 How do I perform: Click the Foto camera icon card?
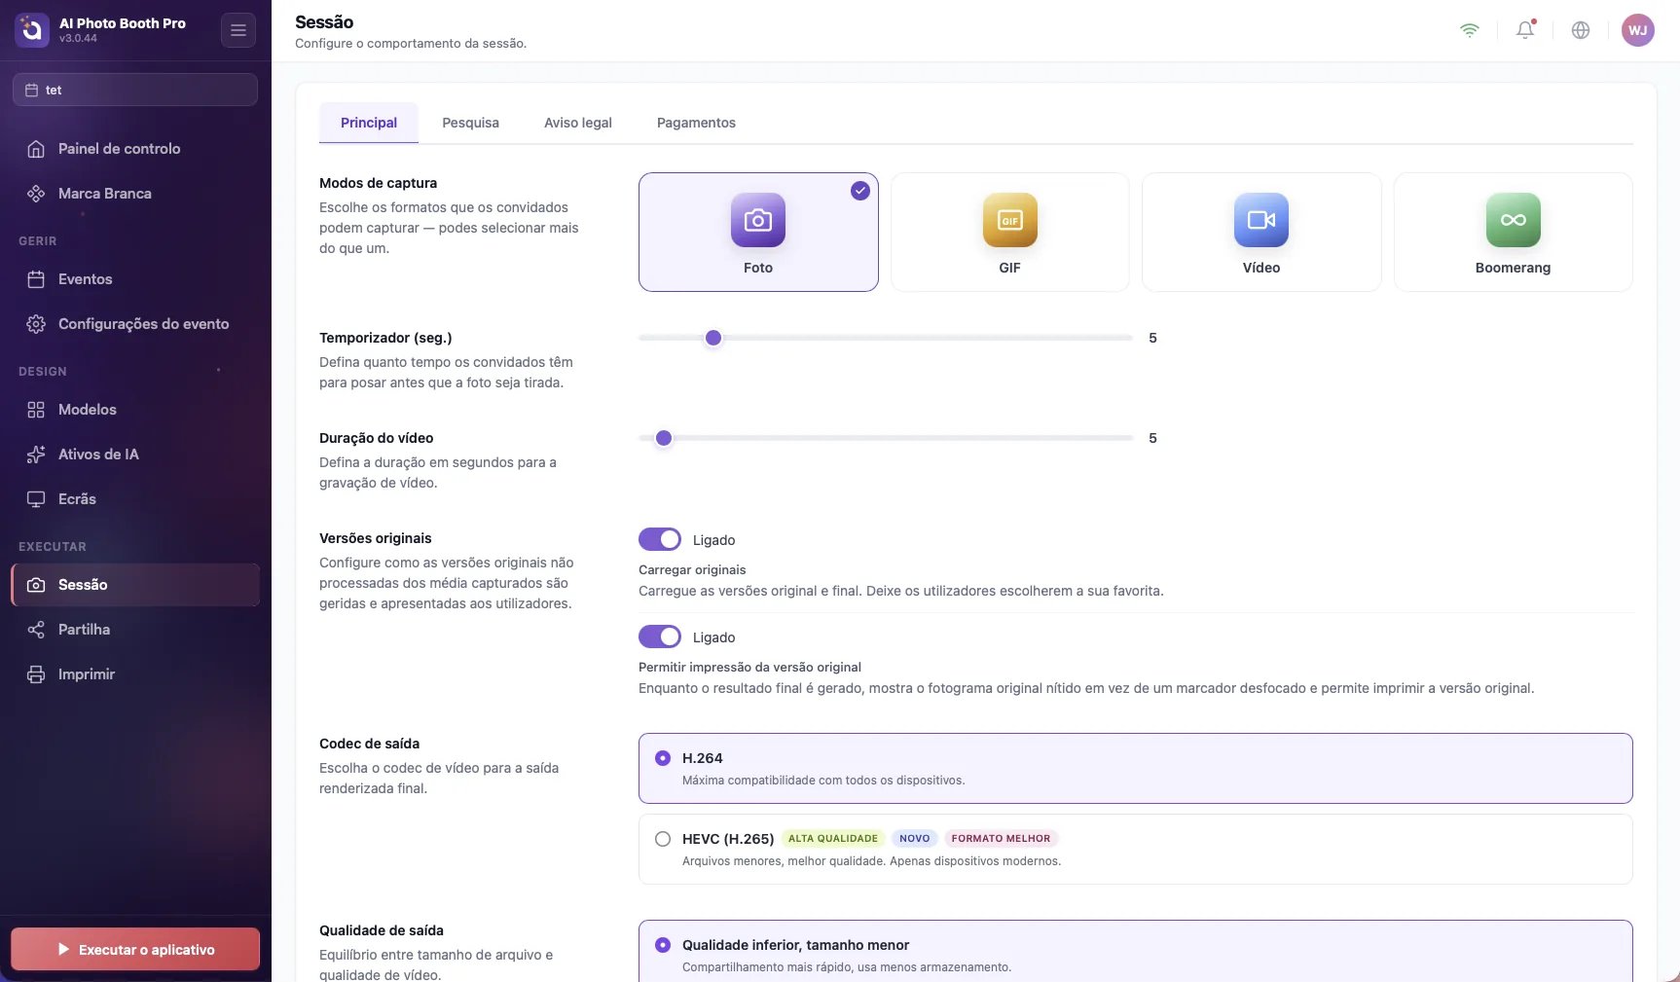click(758, 232)
